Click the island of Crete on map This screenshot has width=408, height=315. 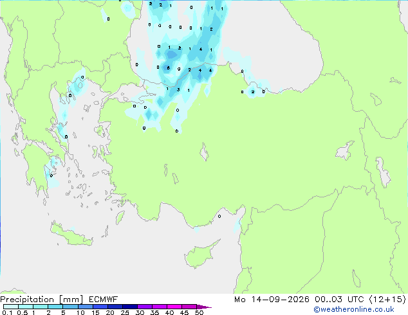pyautogui.click(x=71, y=235)
